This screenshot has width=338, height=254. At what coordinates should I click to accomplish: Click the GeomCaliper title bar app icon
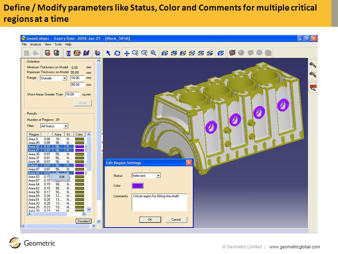coord(23,38)
